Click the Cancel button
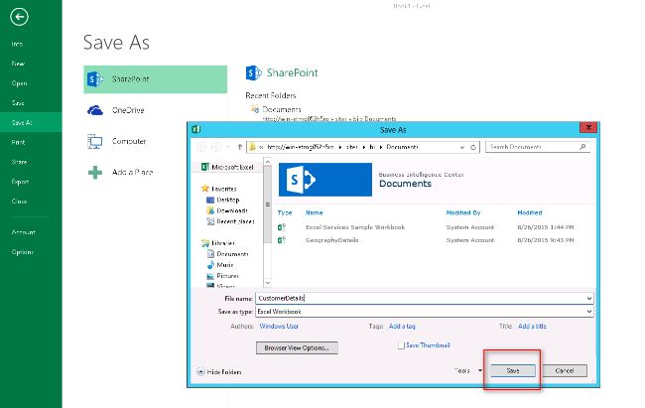The image size is (645, 408). click(565, 370)
